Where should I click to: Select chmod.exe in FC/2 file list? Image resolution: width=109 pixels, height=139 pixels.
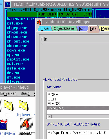tap(17, 32)
